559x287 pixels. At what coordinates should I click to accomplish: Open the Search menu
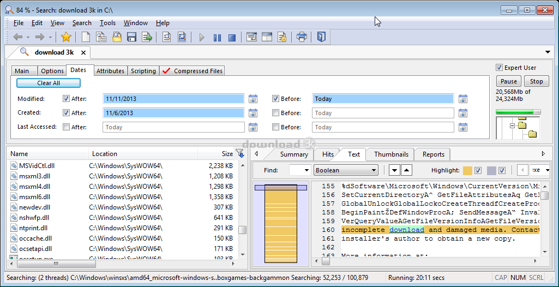click(82, 23)
